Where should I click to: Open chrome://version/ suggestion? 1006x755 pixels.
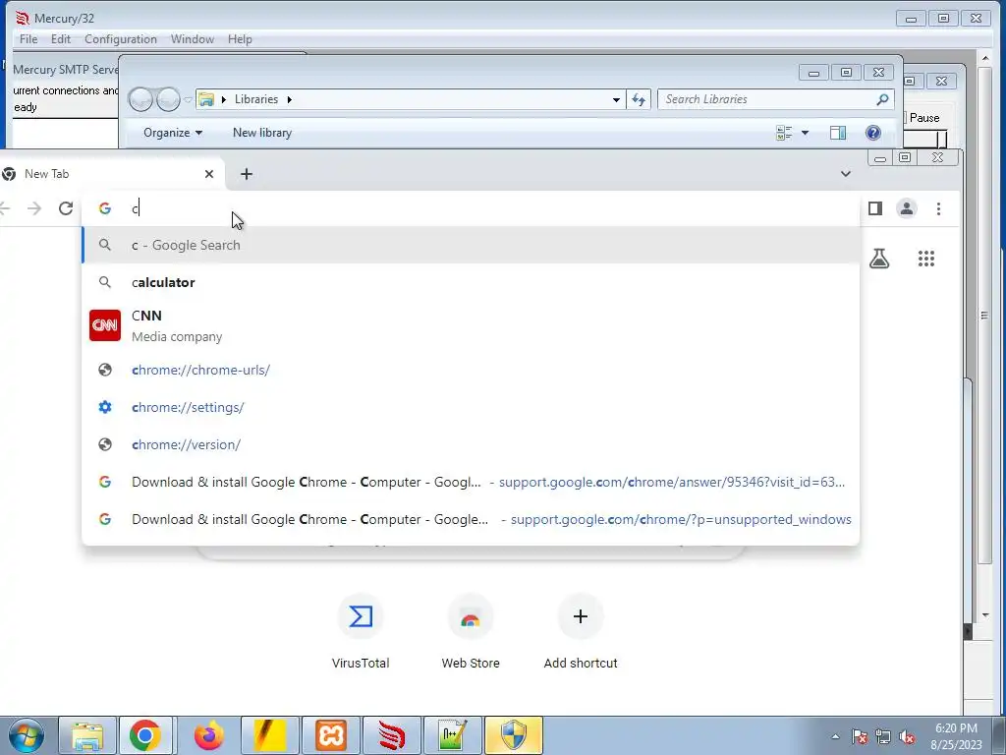point(471,444)
